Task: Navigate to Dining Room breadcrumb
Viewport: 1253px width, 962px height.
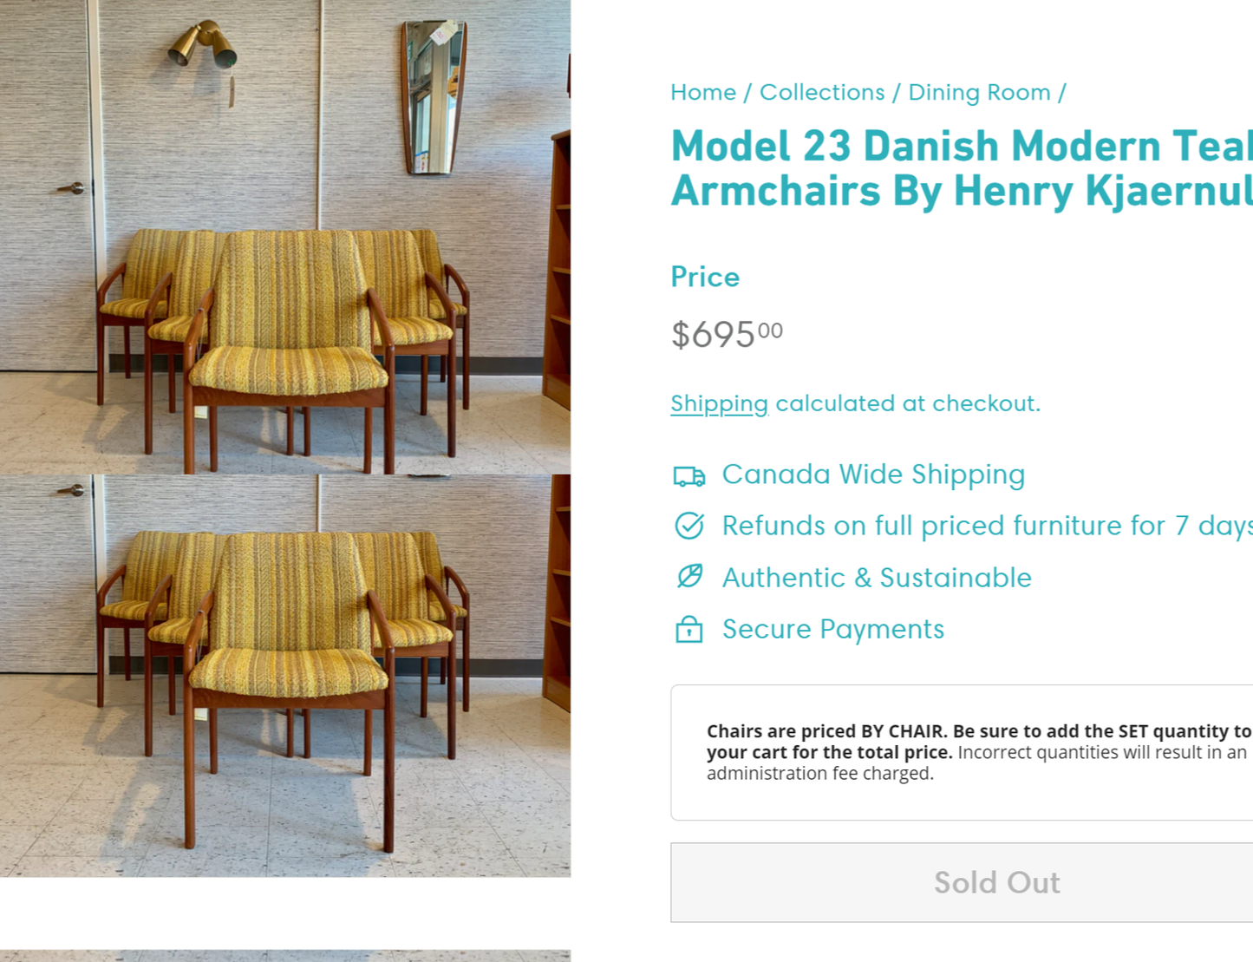Action: tap(979, 92)
